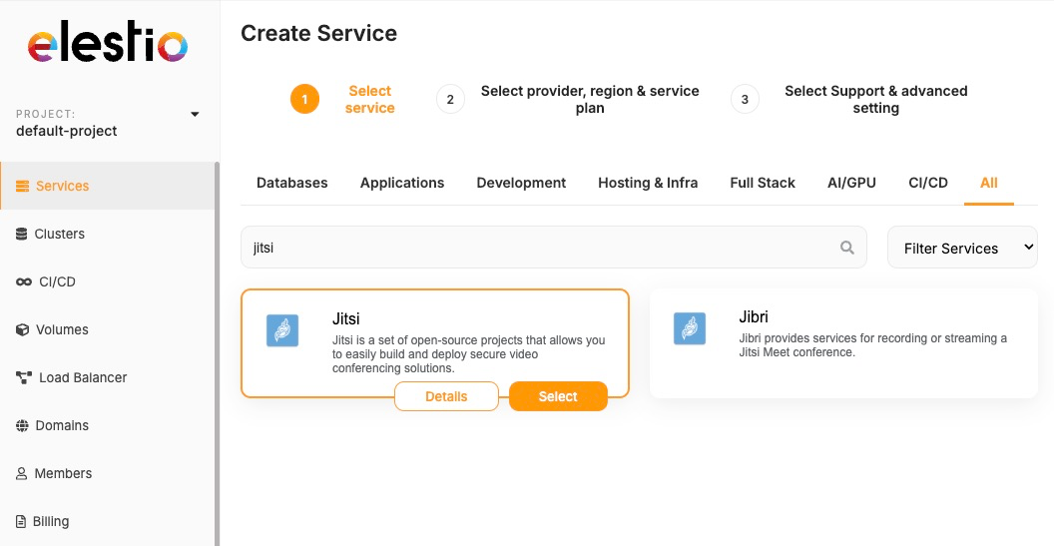The image size is (1054, 546).
Task: Switch to the AI/GPU tab
Action: click(x=851, y=183)
